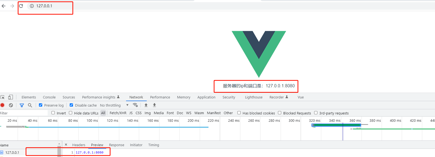Filter requests by Img
The width and height of the screenshot is (435, 157).
pyautogui.click(x=148, y=113)
